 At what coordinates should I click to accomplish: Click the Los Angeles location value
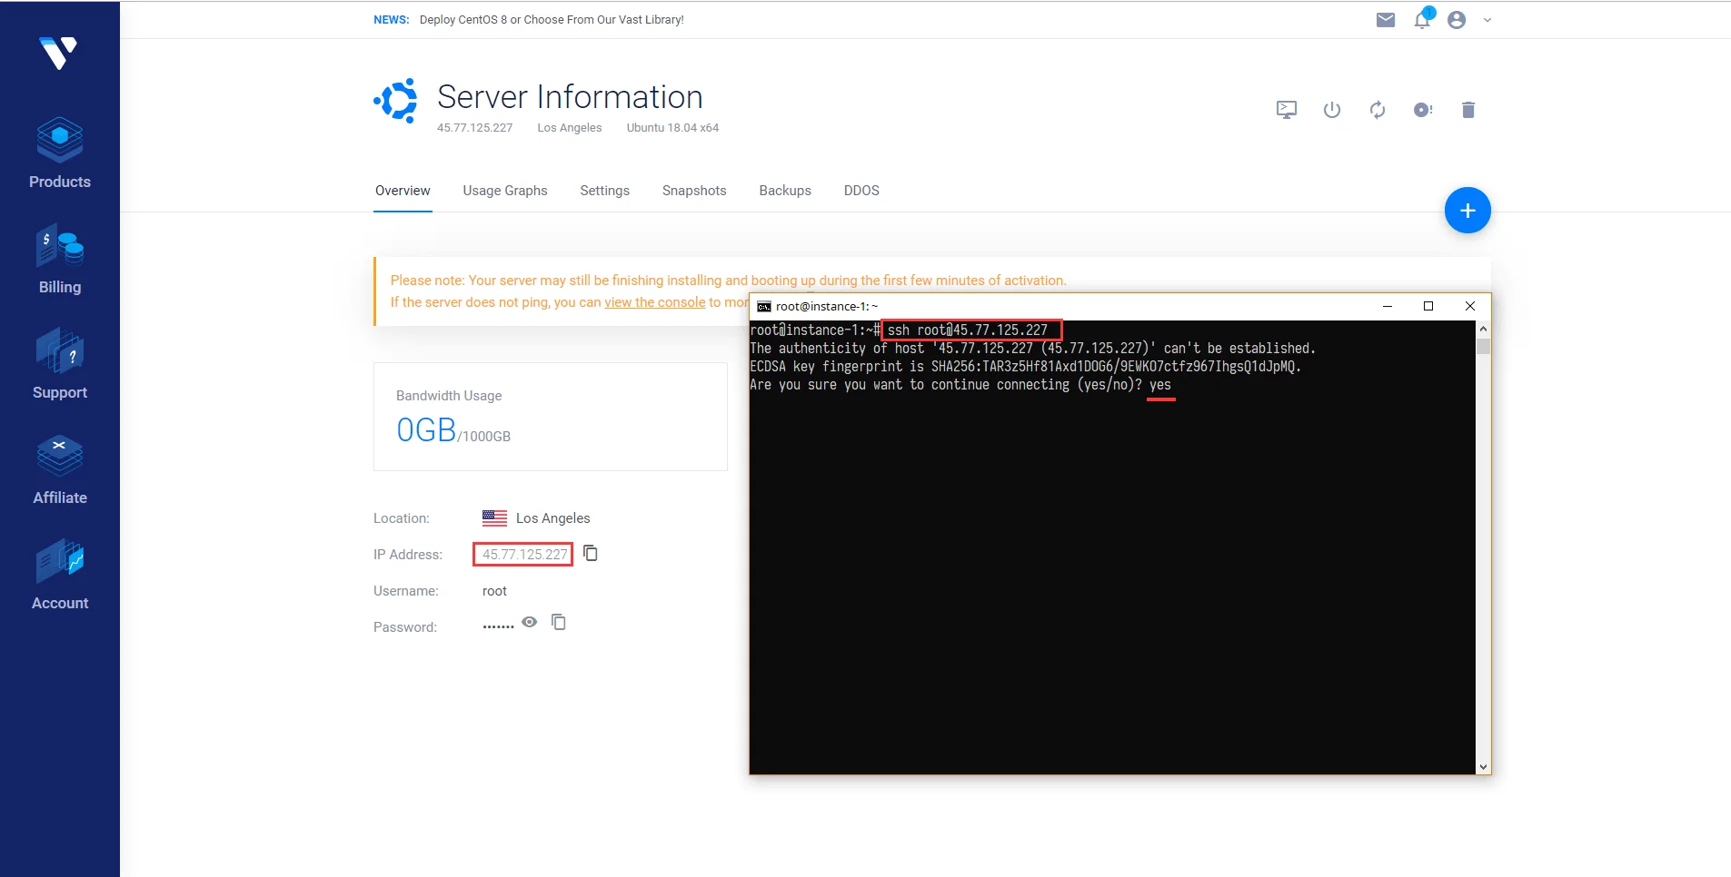coord(552,518)
